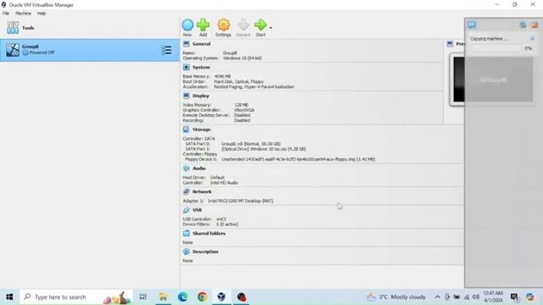Screen dimensions: 543x305
Task: Select the Group8 virtual machine entry
Action: tap(90, 50)
